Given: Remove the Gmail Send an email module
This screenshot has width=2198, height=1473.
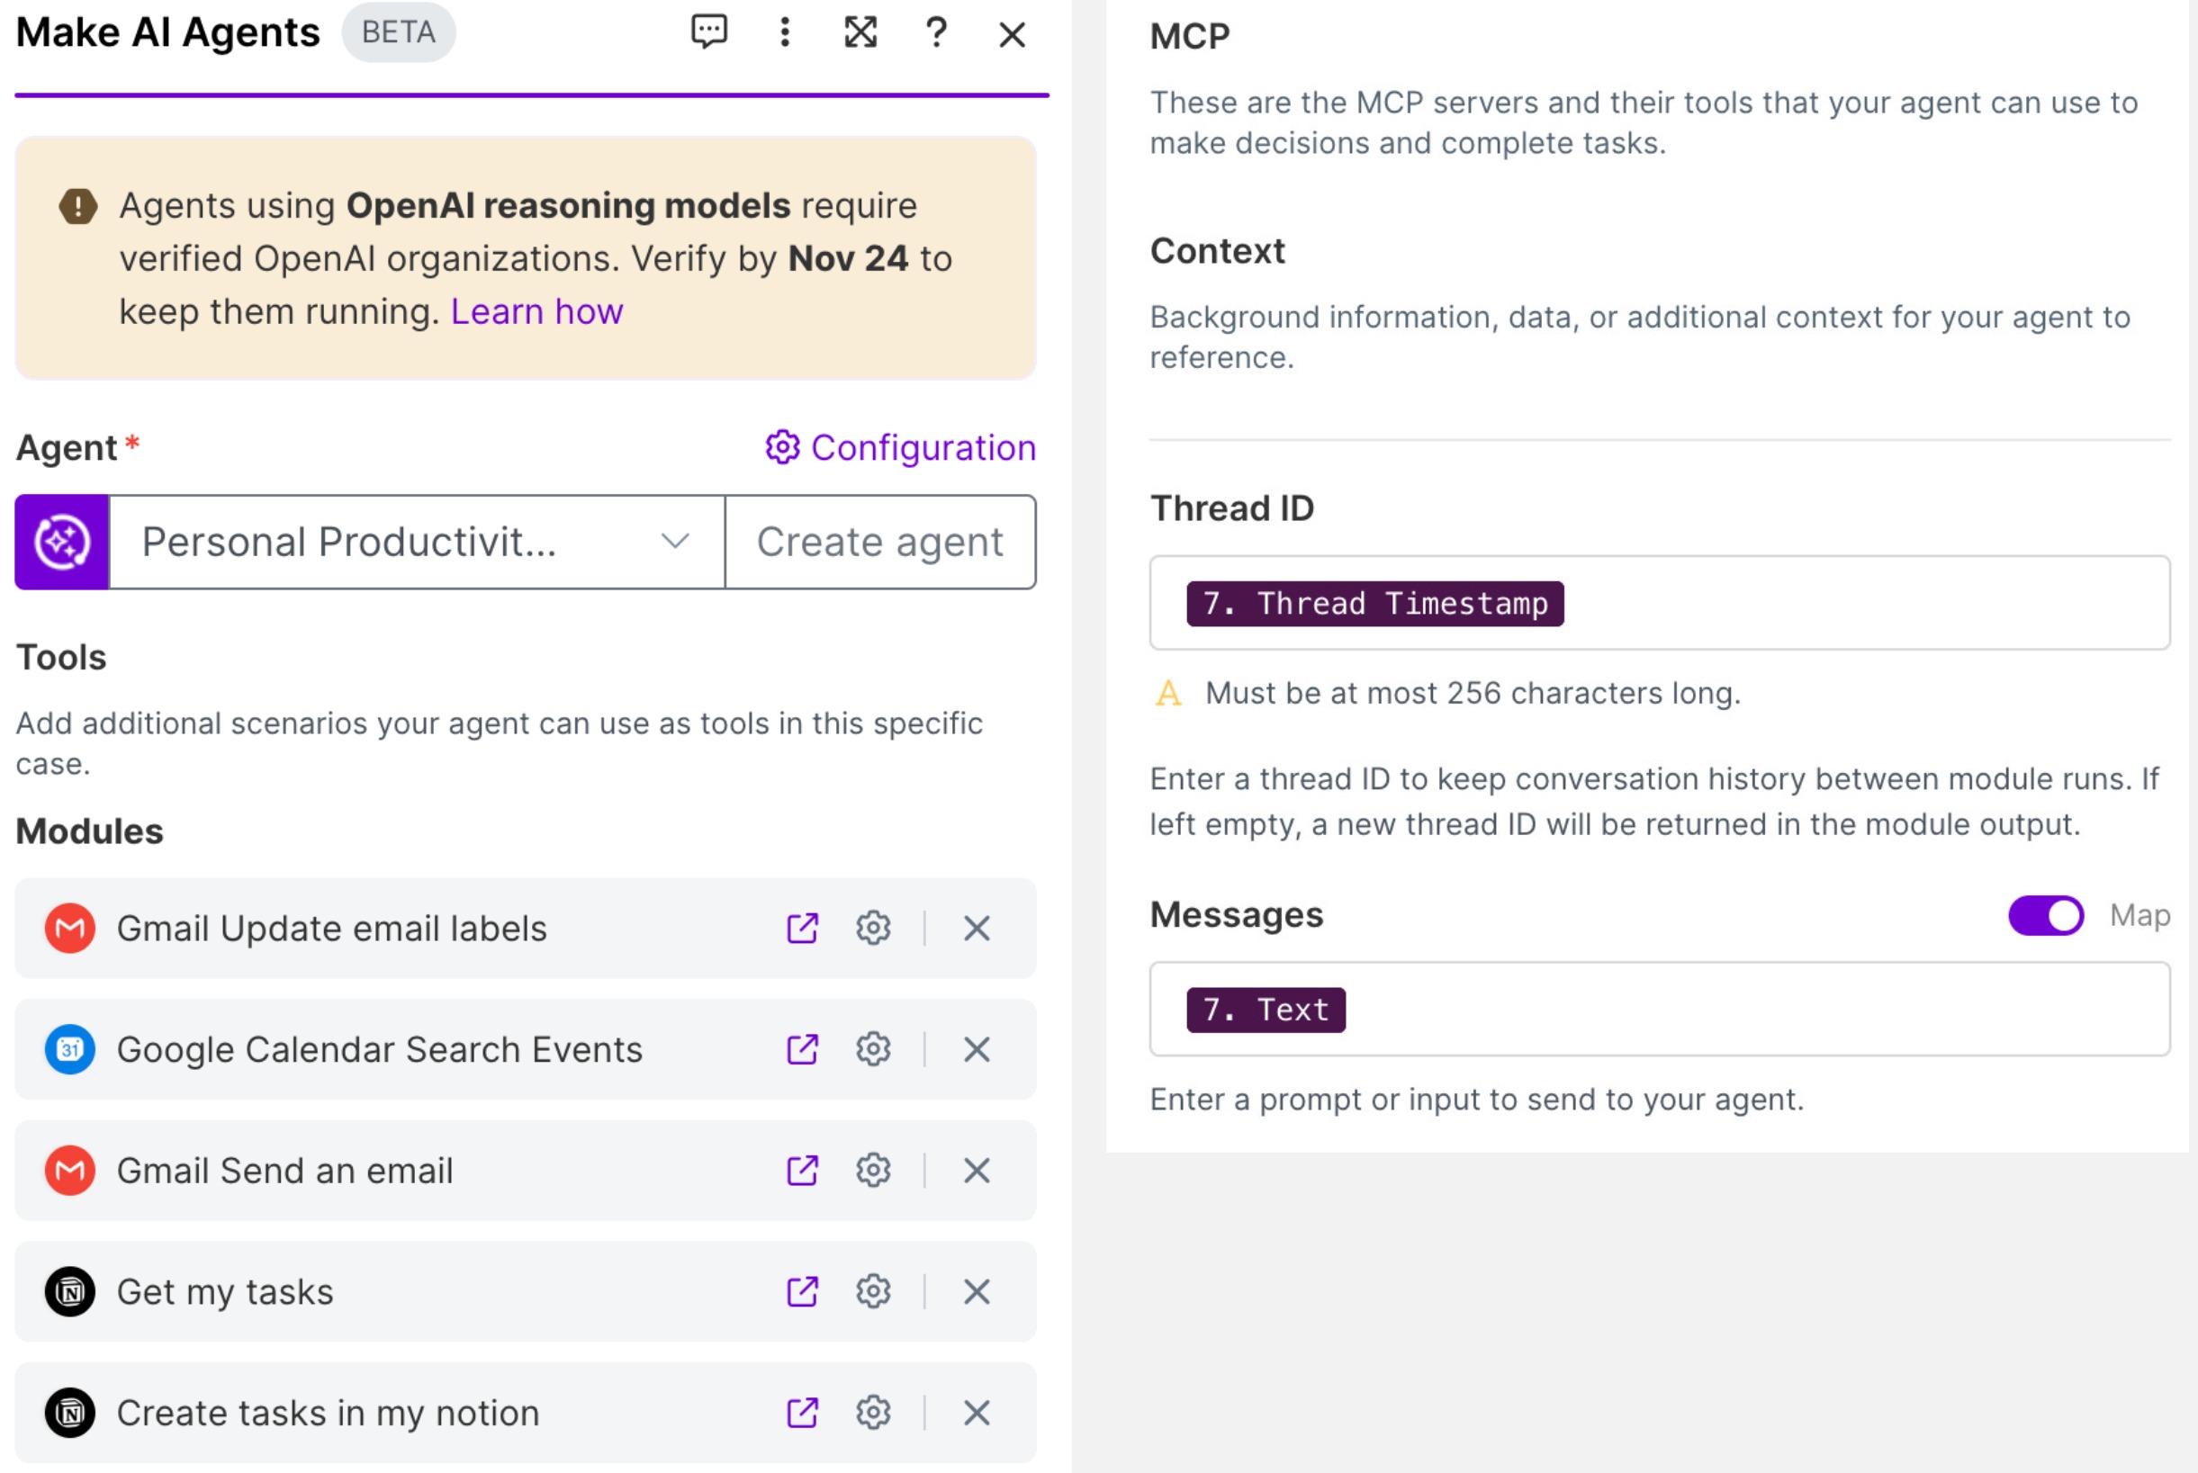Looking at the screenshot, I should 977,1171.
